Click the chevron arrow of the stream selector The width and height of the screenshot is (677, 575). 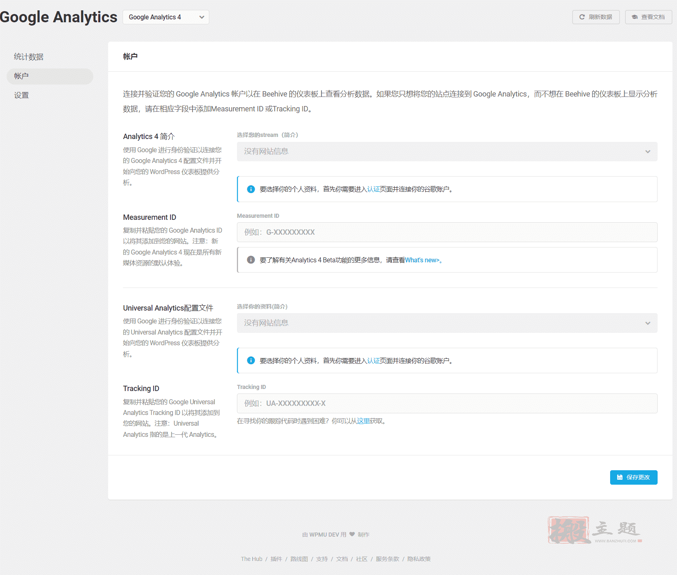point(648,151)
